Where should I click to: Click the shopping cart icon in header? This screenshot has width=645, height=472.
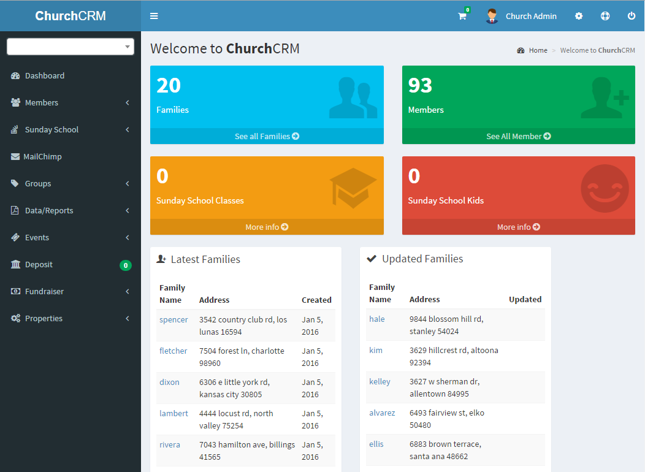(462, 17)
